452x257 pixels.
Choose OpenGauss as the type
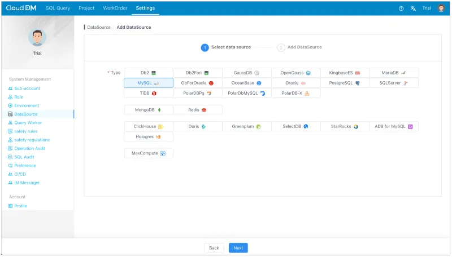pos(295,73)
